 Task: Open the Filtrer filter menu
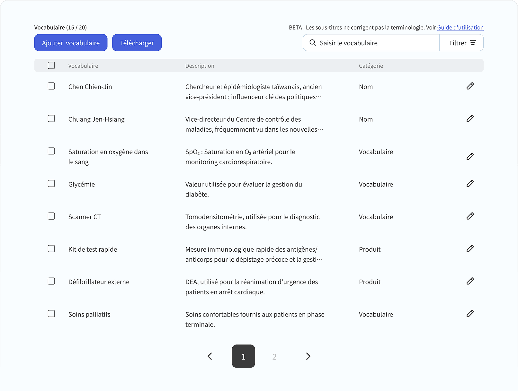pyautogui.click(x=462, y=43)
